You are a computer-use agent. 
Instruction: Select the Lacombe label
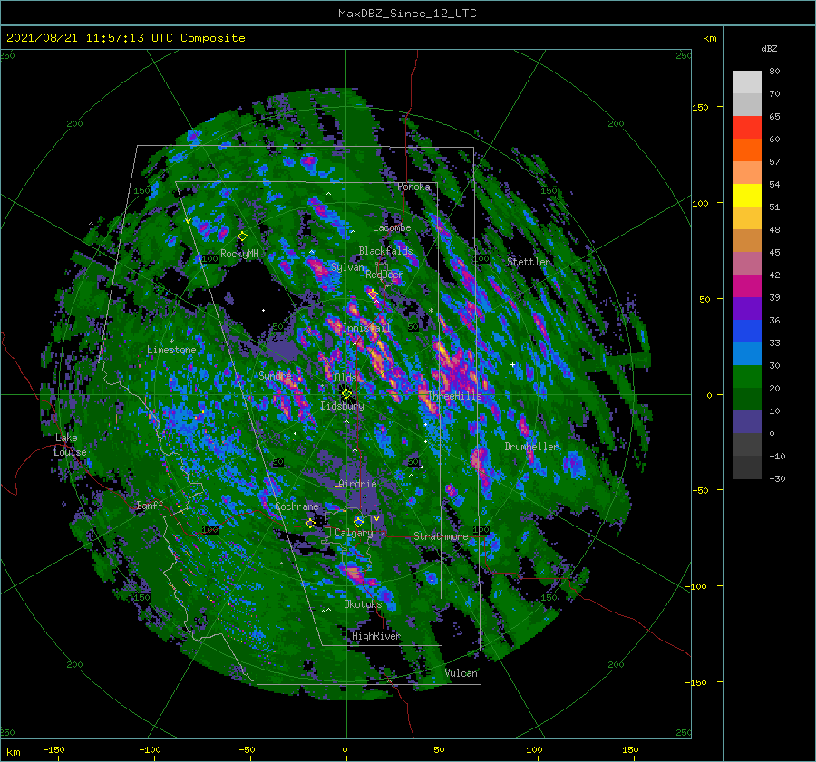(x=392, y=227)
